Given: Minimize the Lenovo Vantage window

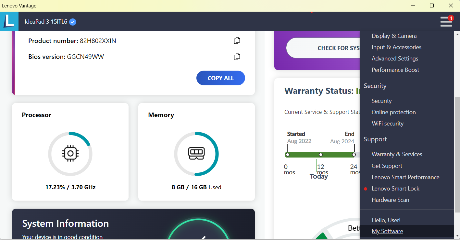Looking at the screenshot, I should pyautogui.click(x=413, y=5).
